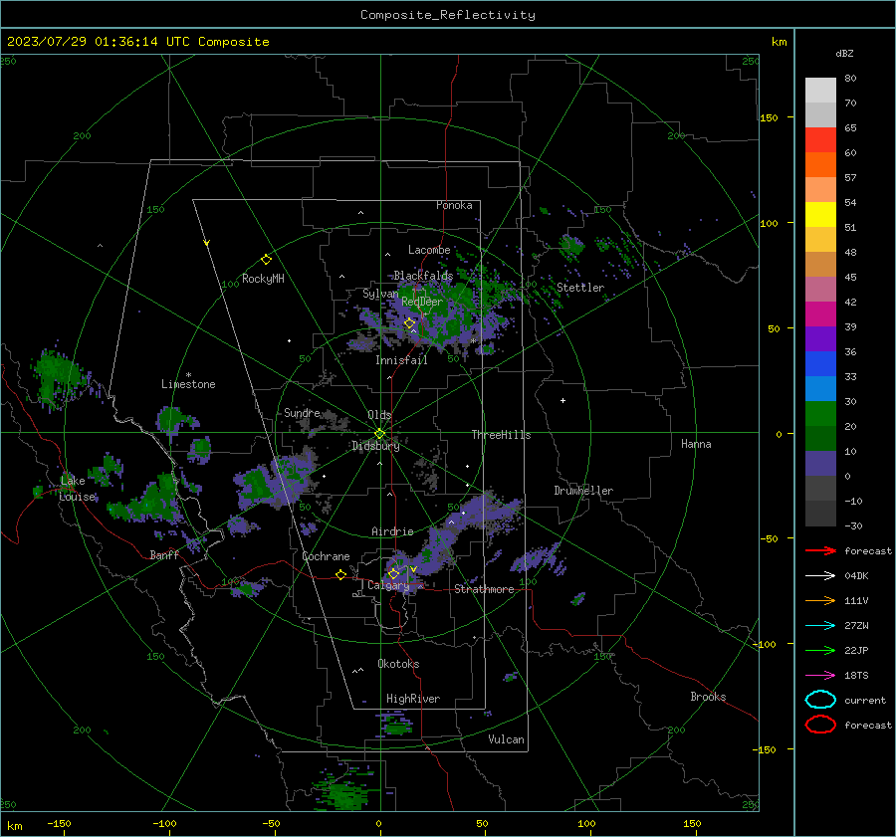The height and width of the screenshot is (837, 896).
Task: Select the blue 36-33 dBZ swatch
Action: 820,364
